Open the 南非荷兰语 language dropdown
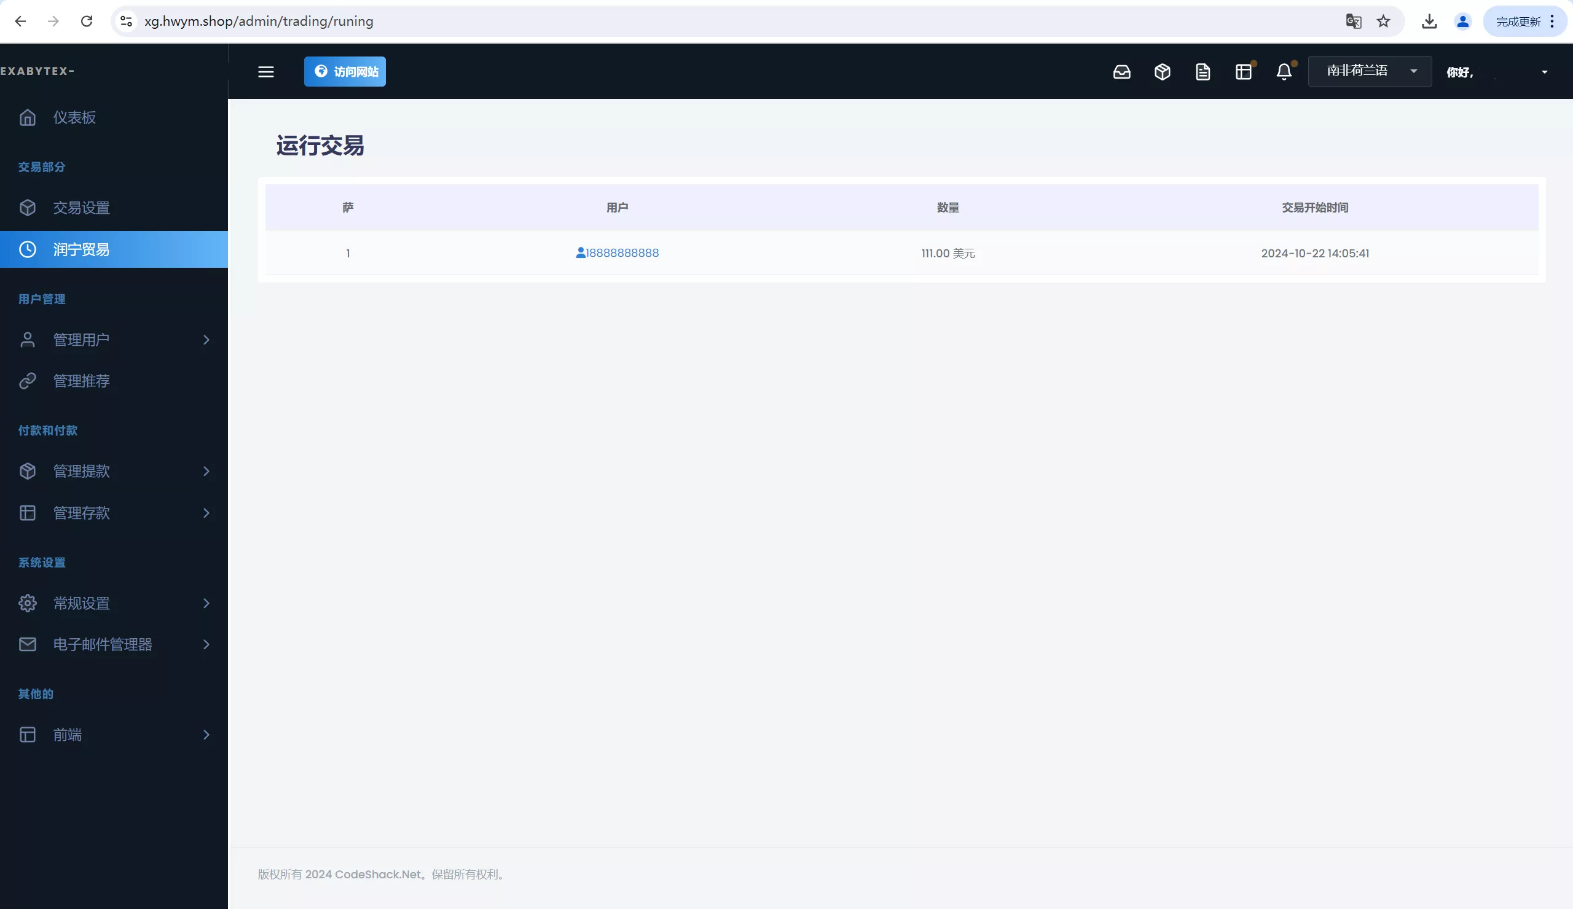The image size is (1573, 909). click(x=1369, y=71)
